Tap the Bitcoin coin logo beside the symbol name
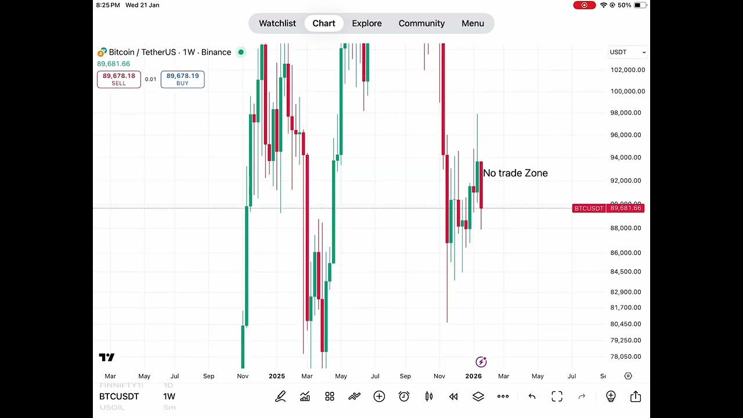The height and width of the screenshot is (418, 743). pos(102,52)
